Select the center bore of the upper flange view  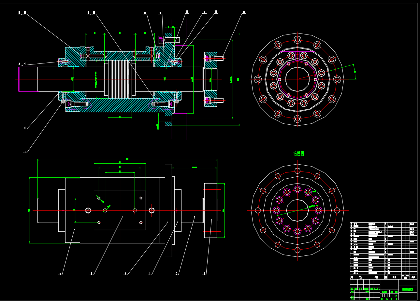click(x=297, y=79)
